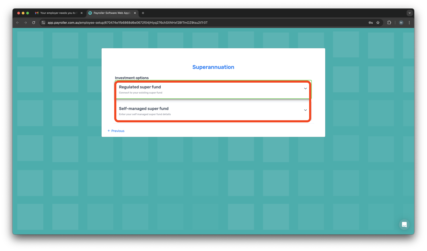
Task: Bookmark this page with the star
Action: point(378,23)
